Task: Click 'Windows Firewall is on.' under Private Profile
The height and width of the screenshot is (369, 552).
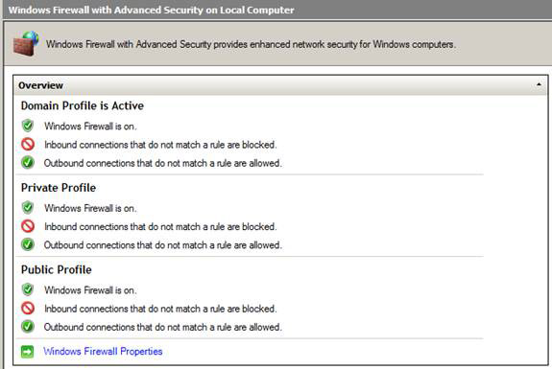Action: (x=90, y=208)
